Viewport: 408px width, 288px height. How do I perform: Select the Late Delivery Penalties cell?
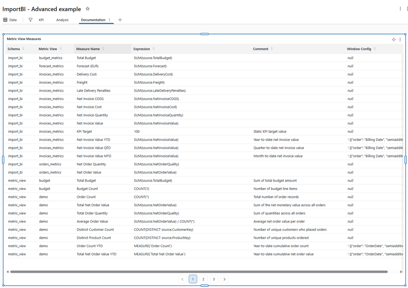(94, 90)
